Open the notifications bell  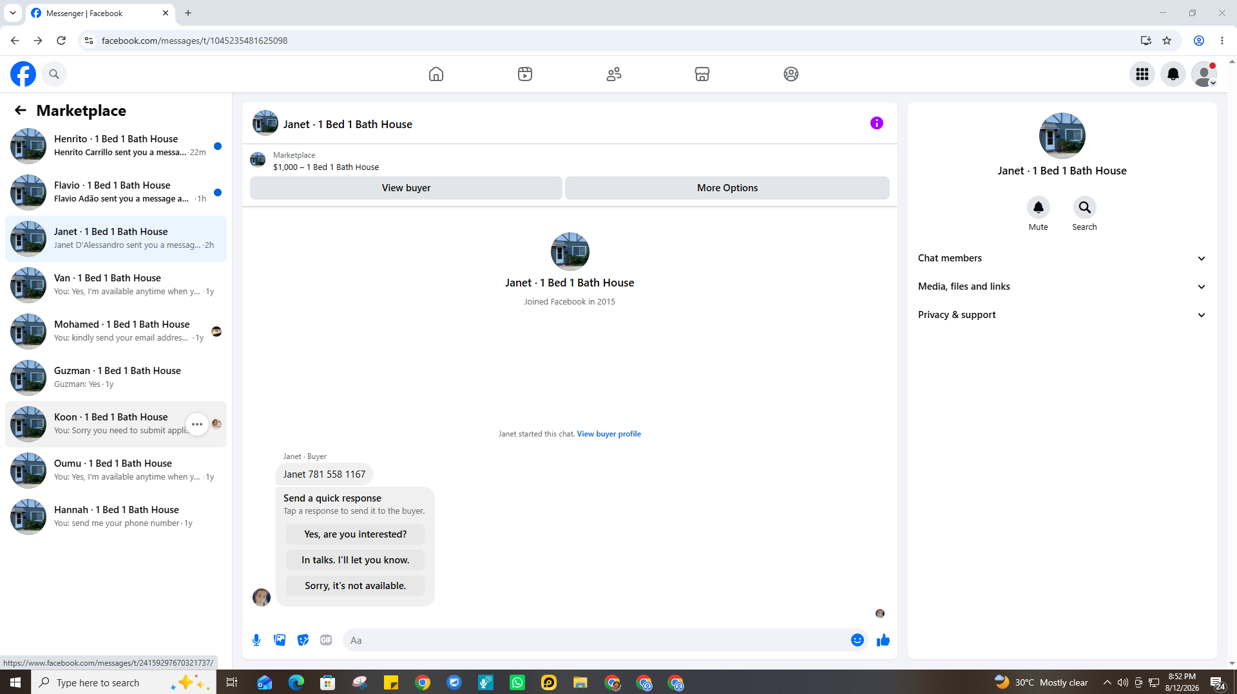pos(1173,74)
